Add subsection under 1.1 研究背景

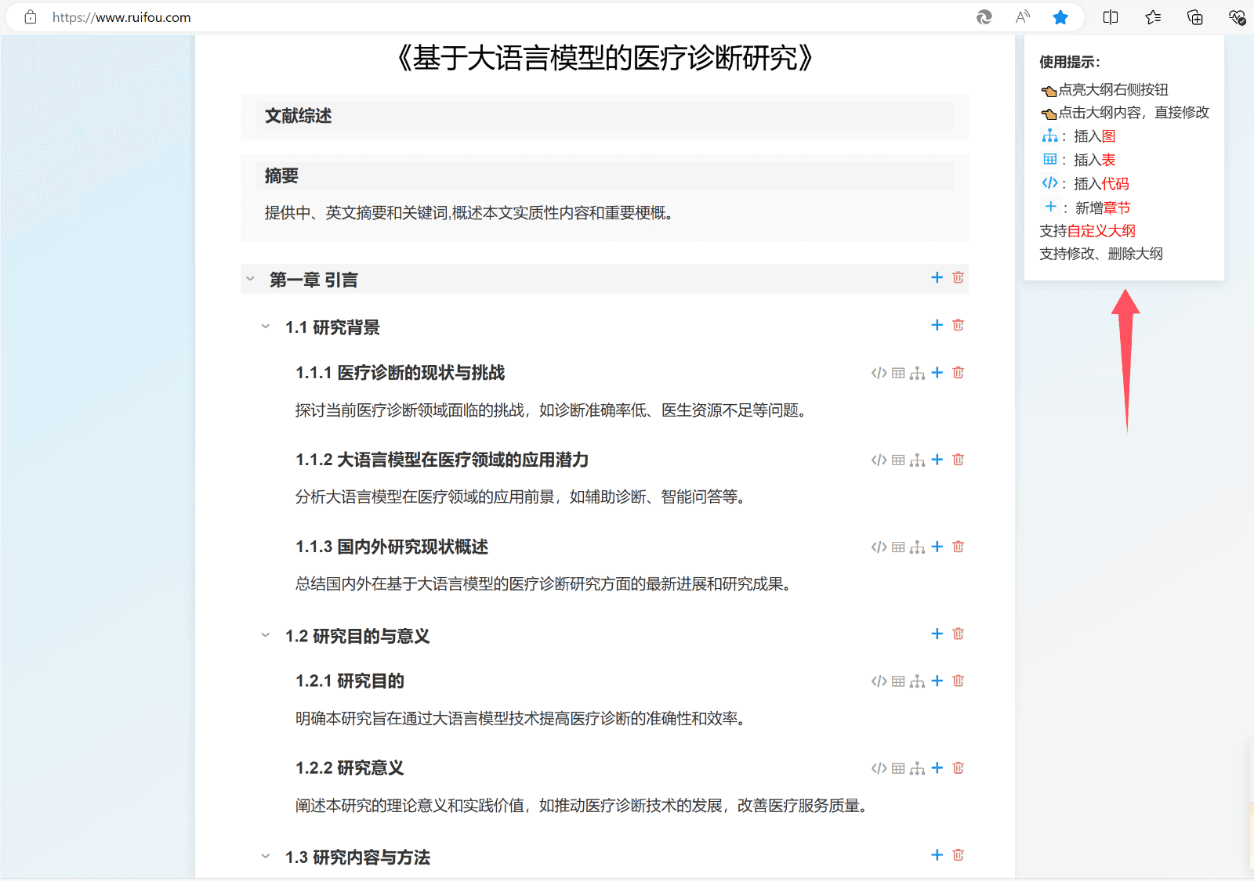937,325
